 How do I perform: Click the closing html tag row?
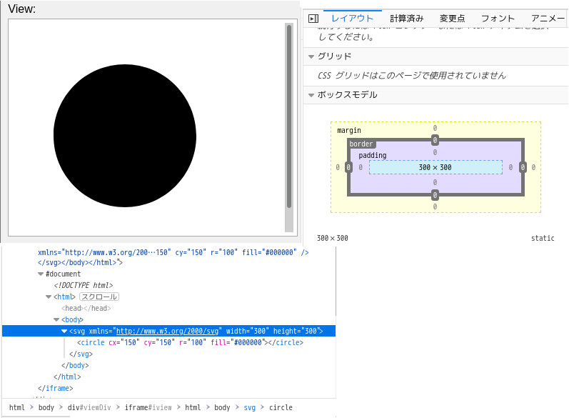tap(67, 377)
